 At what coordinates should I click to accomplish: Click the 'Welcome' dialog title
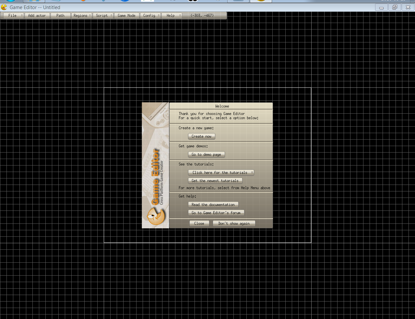point(222,106)
